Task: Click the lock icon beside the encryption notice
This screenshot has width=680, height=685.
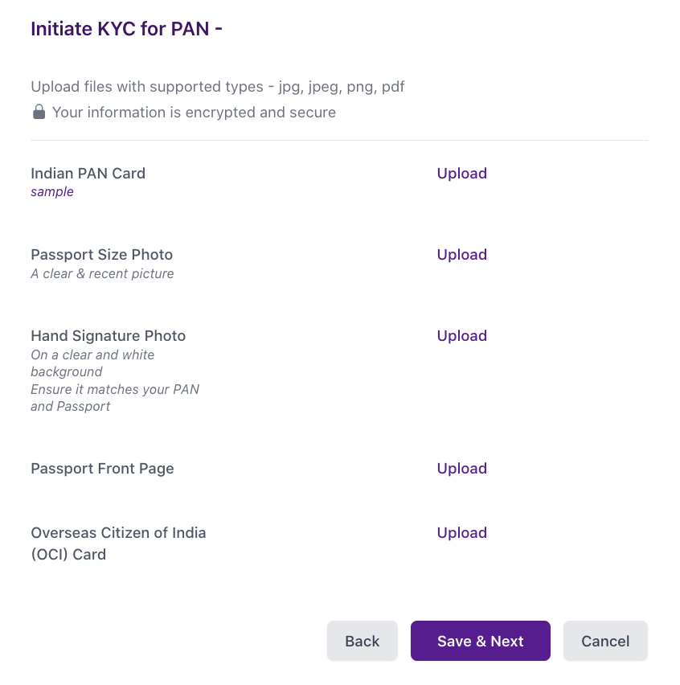Action: click(x=39, y=112)
